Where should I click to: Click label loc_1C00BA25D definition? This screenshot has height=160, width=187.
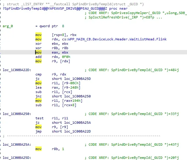click(17, 158)
